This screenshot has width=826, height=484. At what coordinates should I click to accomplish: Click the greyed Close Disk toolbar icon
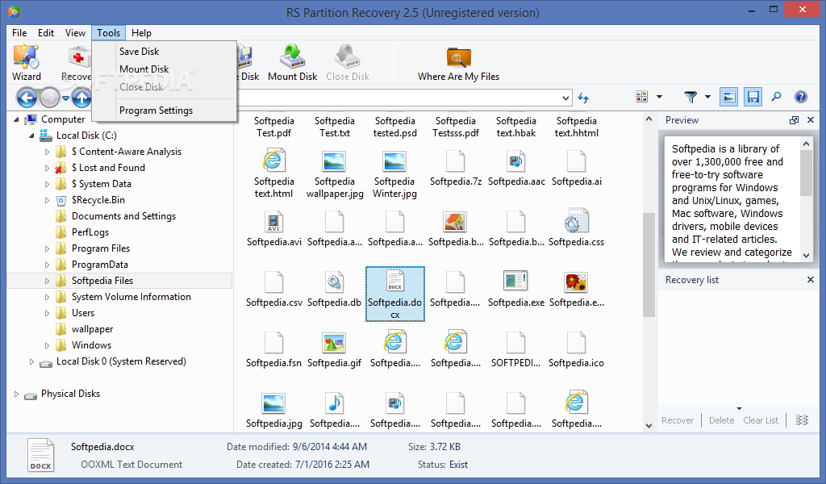point(347,62)
